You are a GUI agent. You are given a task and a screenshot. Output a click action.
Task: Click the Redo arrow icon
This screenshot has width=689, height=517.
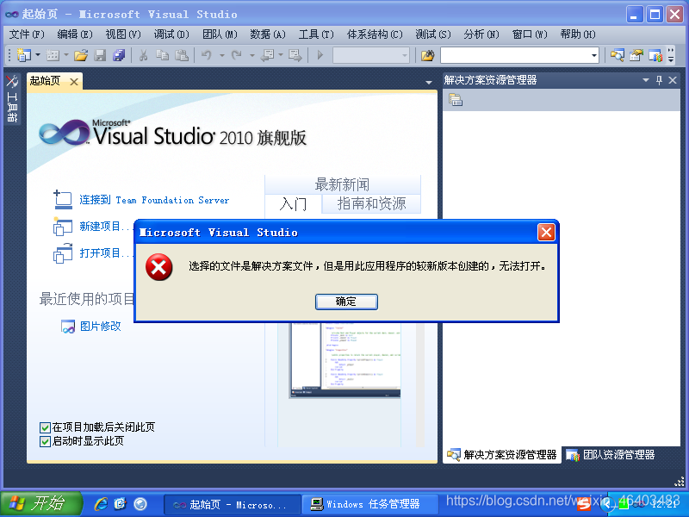[x=237, y=55]
